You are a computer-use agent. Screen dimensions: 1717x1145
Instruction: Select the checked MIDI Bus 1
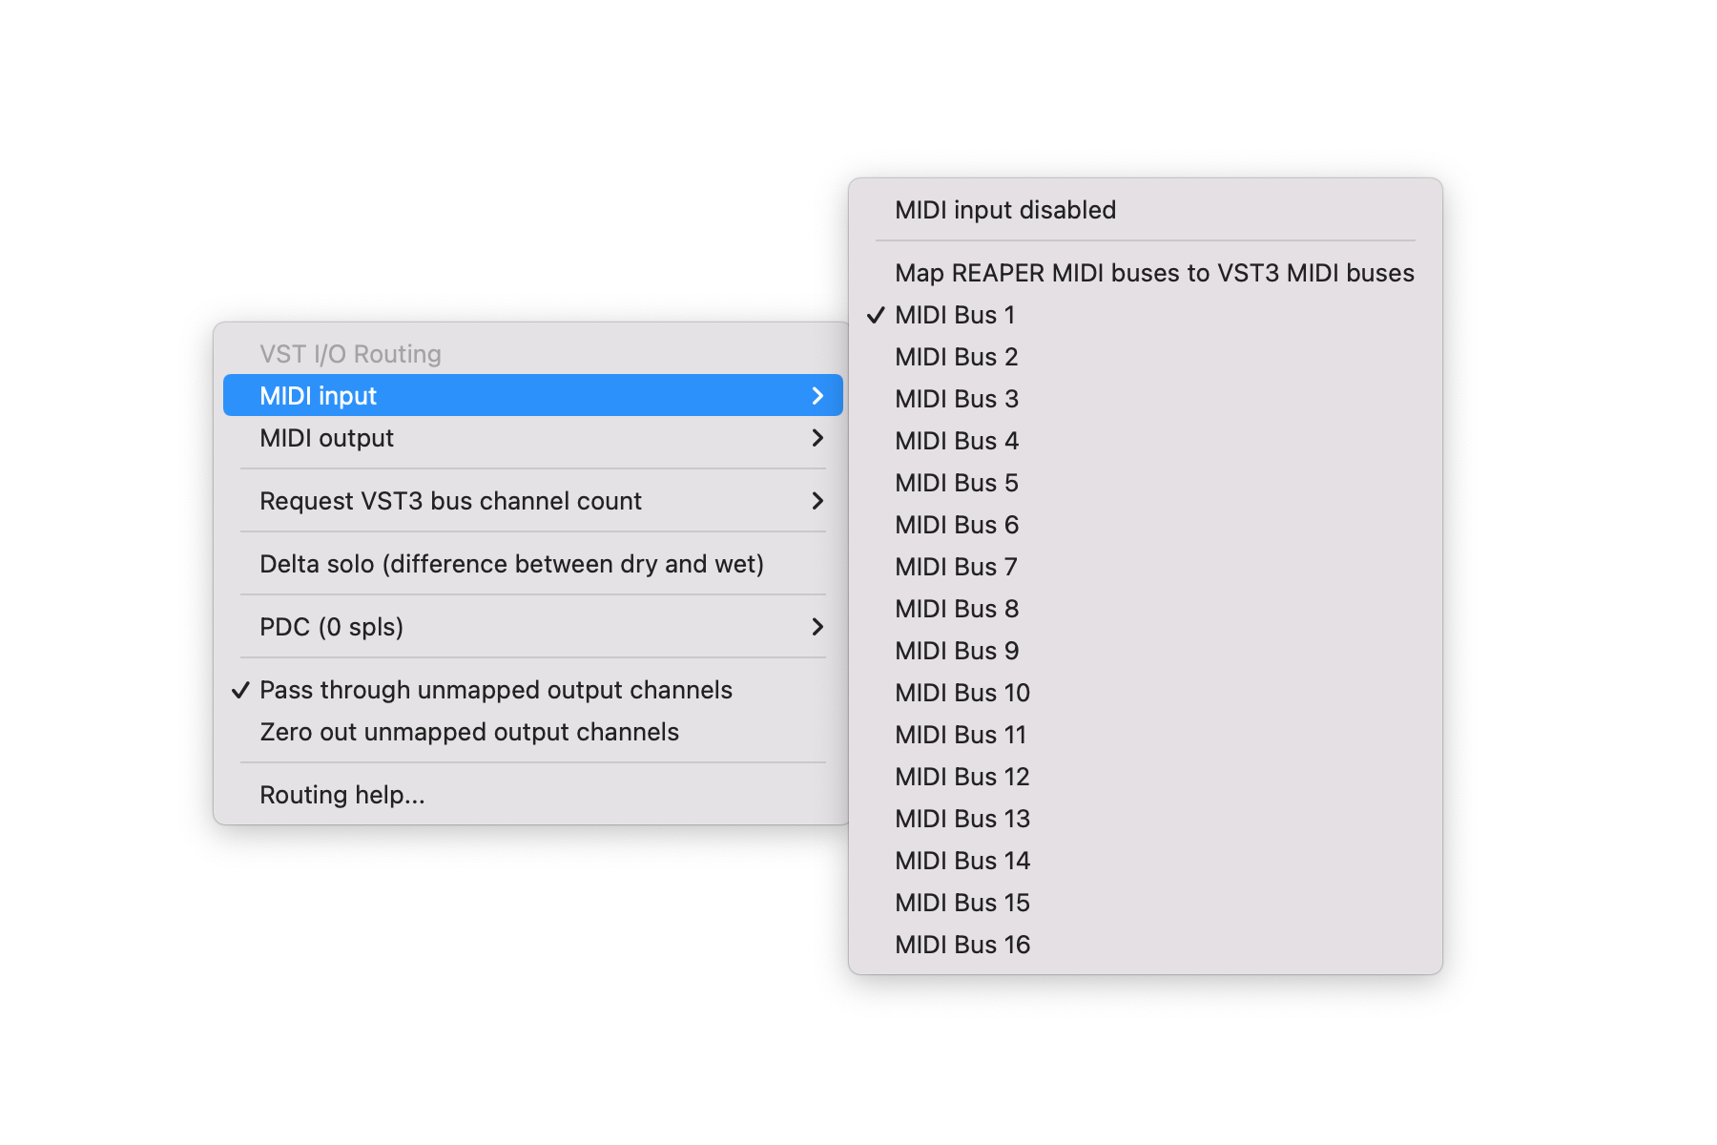click(x=955, y=315)
